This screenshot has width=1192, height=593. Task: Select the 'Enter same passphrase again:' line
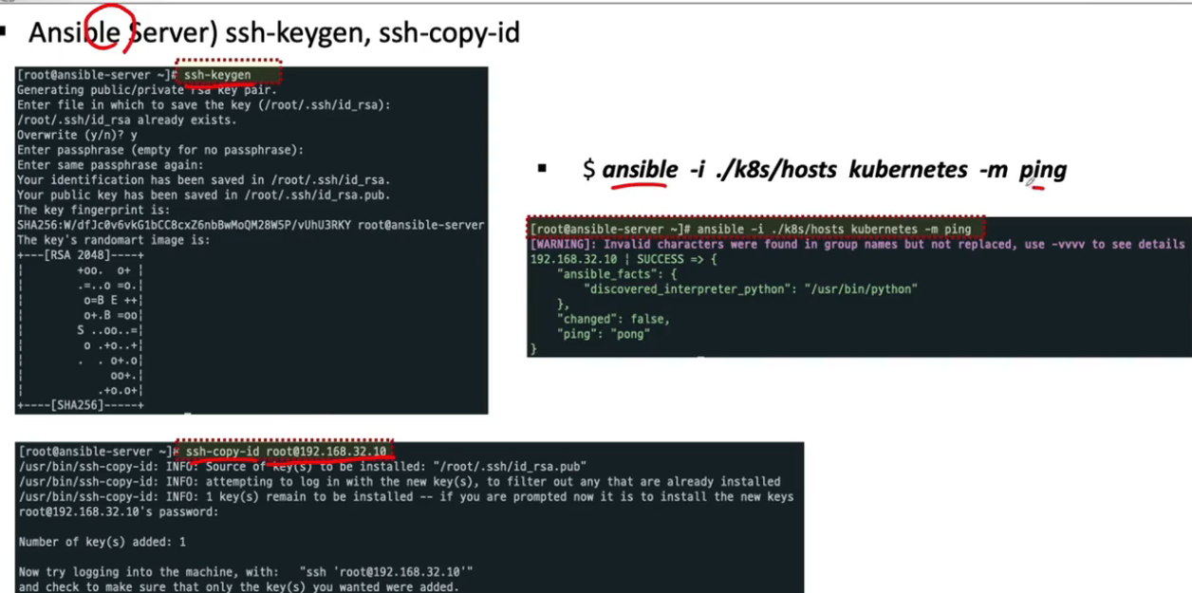point(110,165)
